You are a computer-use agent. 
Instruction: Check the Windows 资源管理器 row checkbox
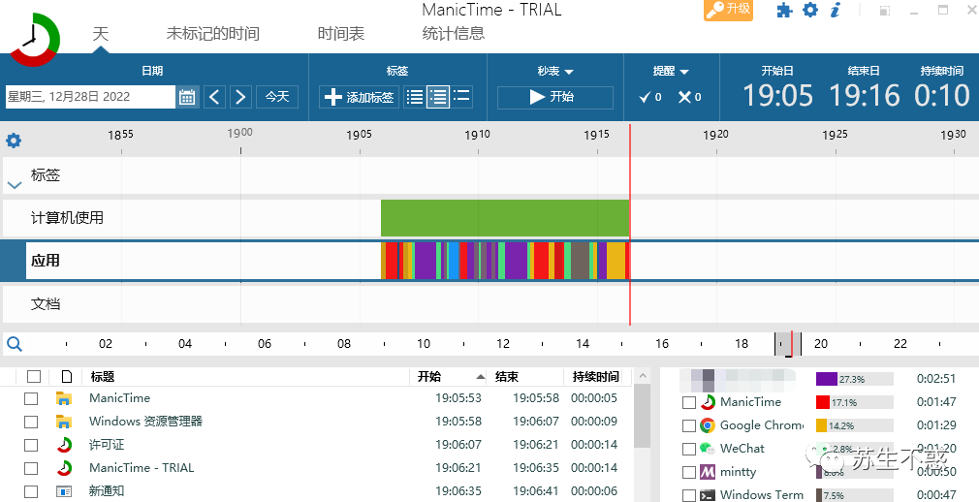[x=31, y=423]
